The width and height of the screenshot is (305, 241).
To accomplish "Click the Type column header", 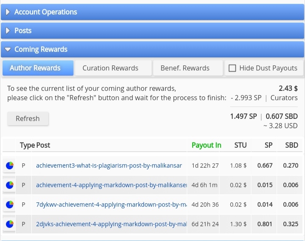I will click(28, 145).
